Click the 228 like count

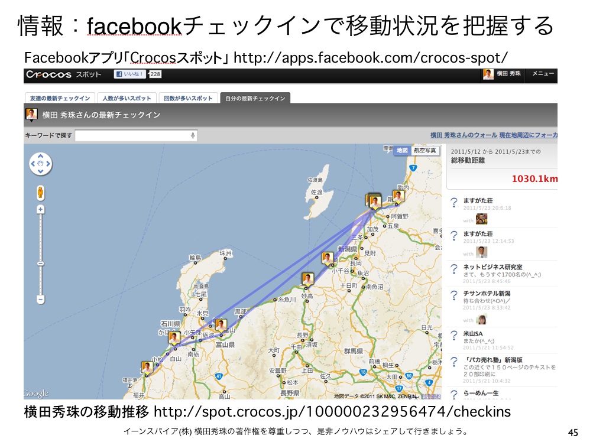155,74
